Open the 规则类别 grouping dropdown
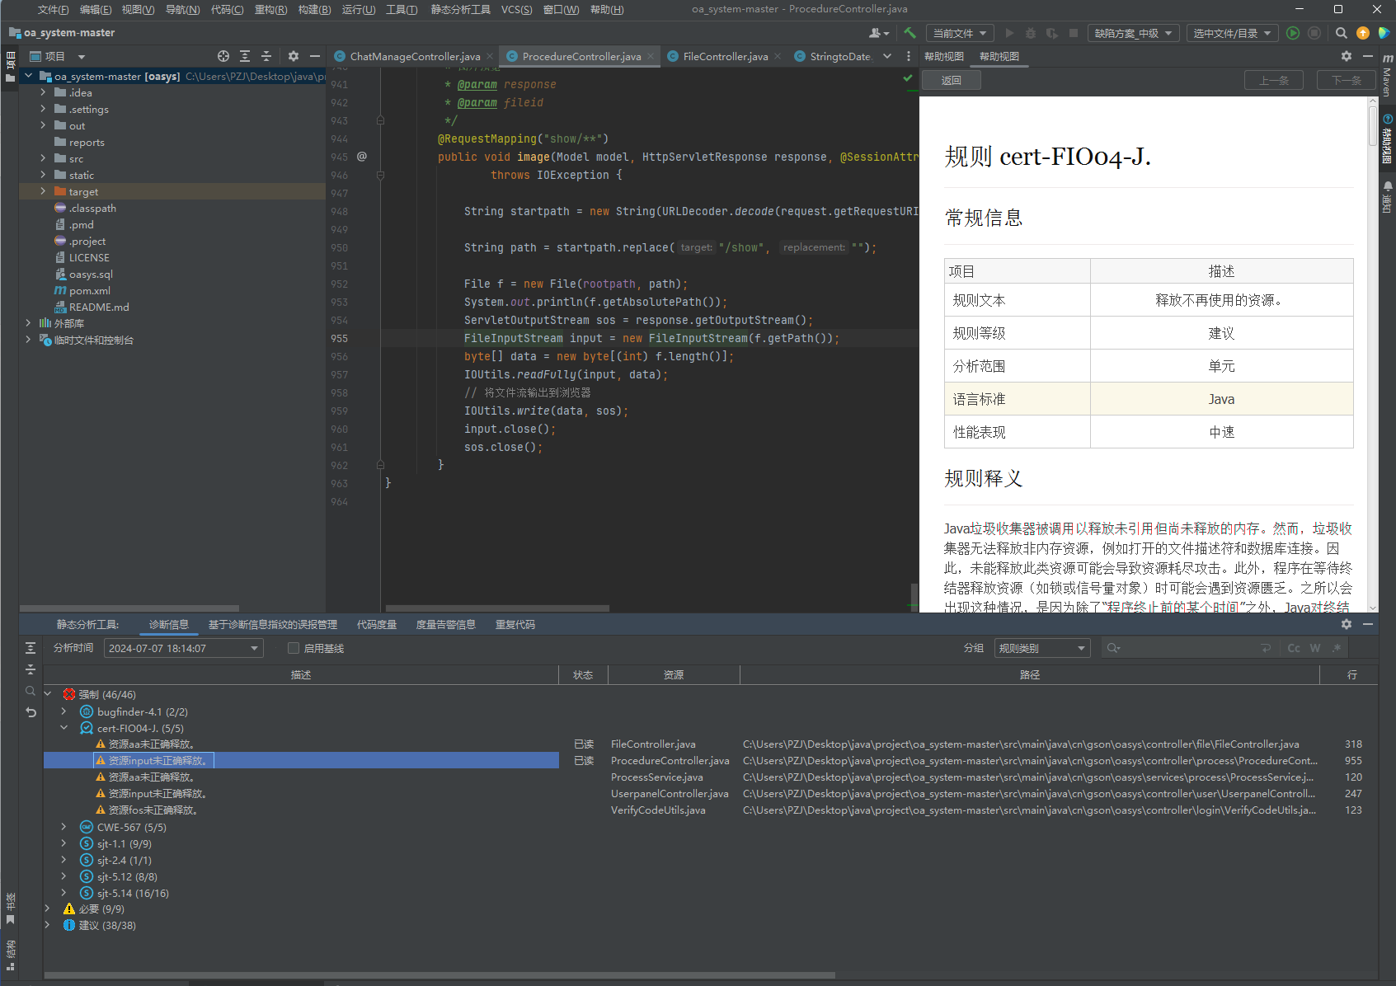The image size is (1396, 986). (x=1042, y=648)
